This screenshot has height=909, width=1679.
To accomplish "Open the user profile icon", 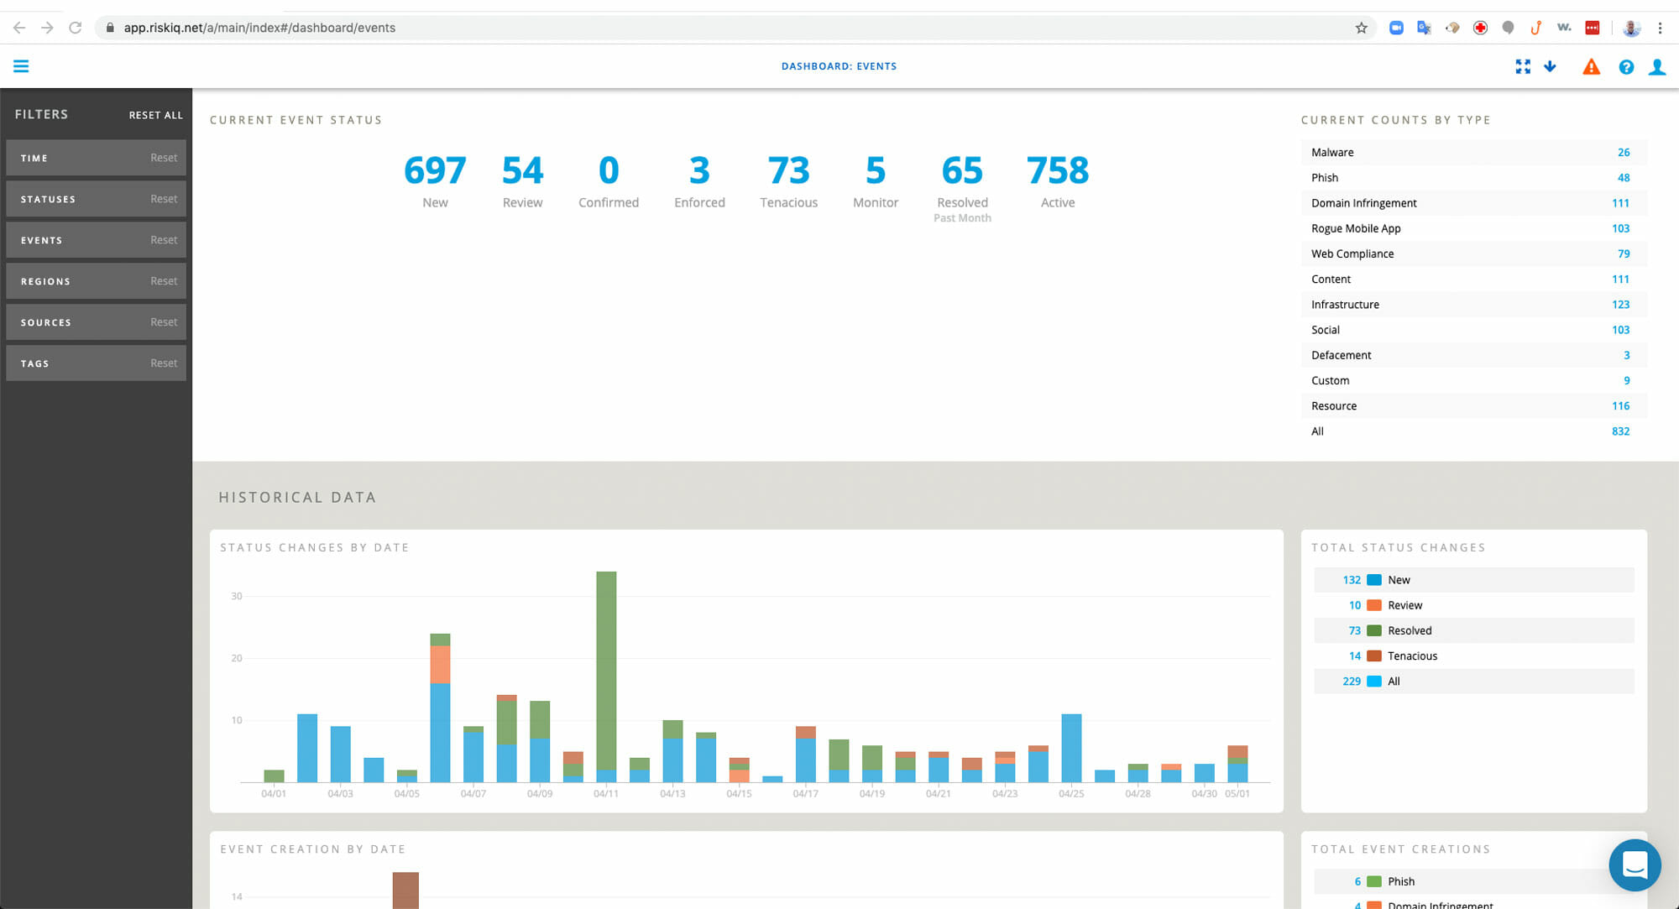I will pos(1657,66).
